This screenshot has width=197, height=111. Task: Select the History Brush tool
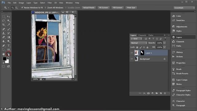click(9, 33)
